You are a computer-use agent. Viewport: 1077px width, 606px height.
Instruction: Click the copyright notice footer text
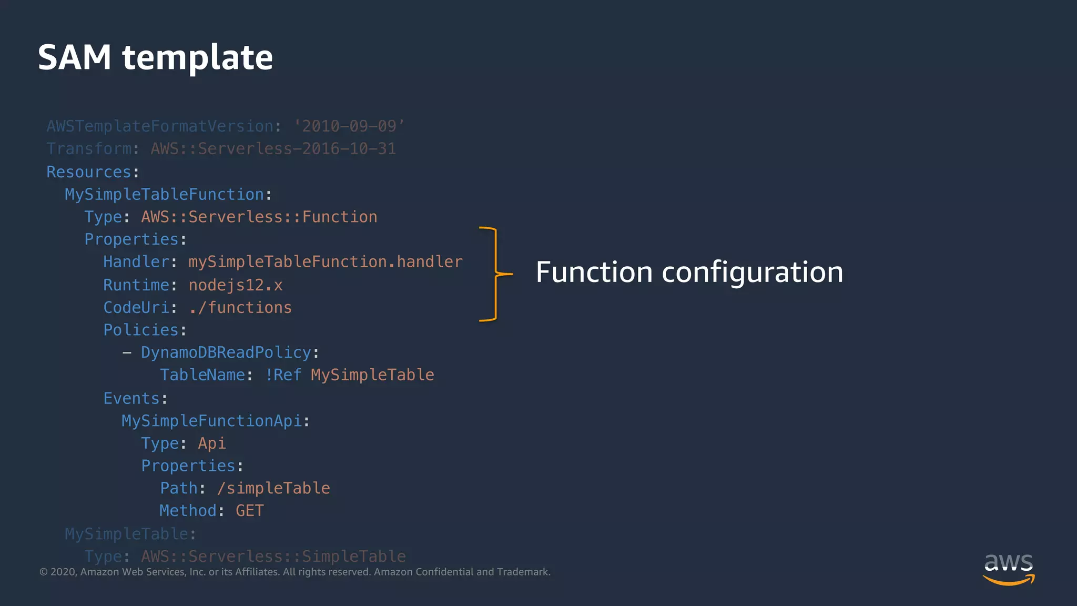click(295, 572)
